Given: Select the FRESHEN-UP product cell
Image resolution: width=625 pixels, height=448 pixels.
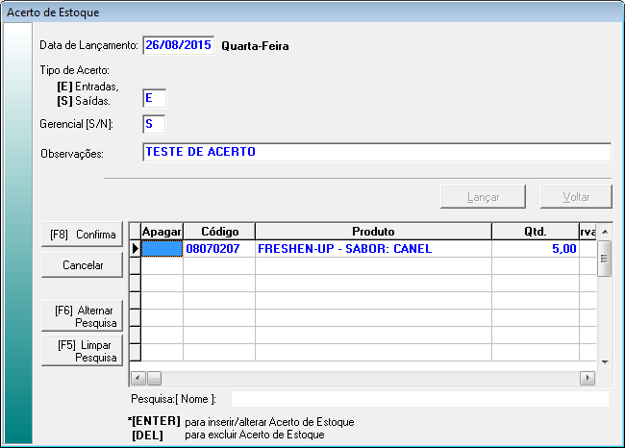Looking at the screenshot, I should coord(373,249).
